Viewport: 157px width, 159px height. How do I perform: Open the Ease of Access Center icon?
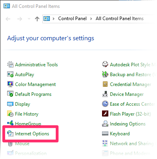[105, 104]
